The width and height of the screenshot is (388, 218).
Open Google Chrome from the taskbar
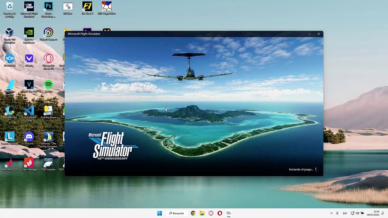pyautogui.click(x=193, y=213)
